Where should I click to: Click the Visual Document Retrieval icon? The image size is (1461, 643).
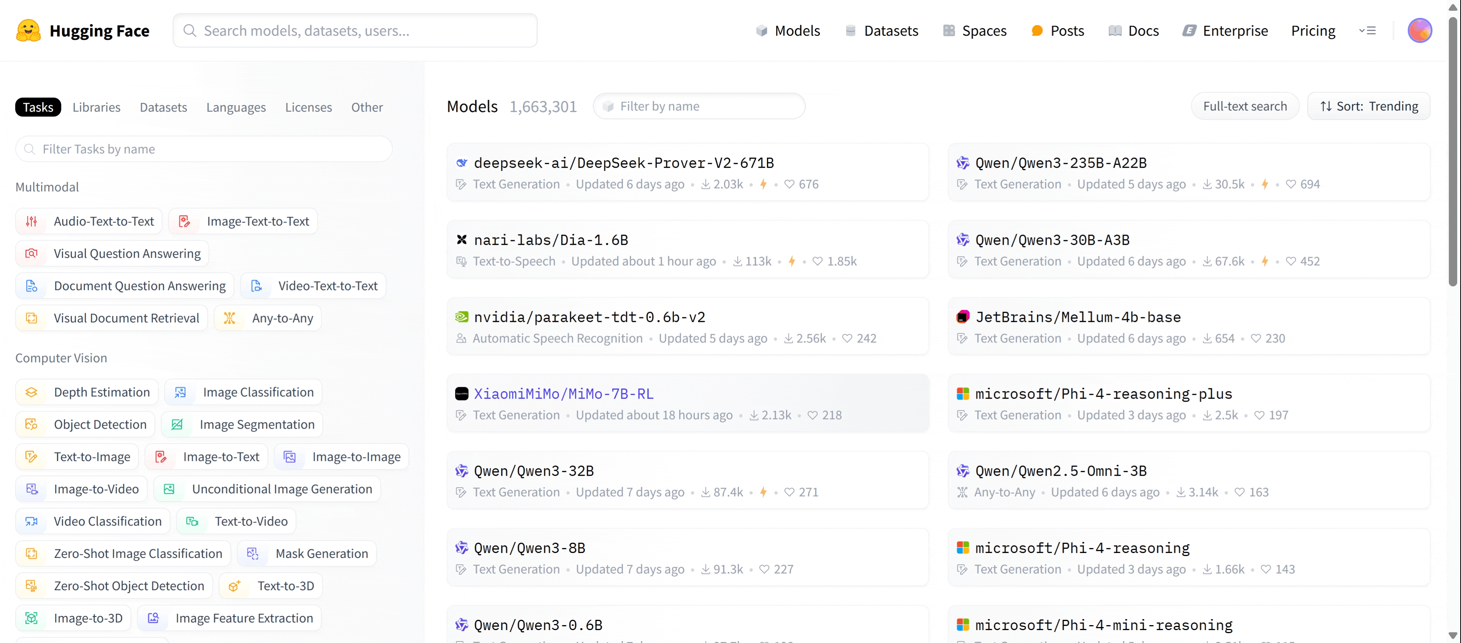(x=32, y=318)
